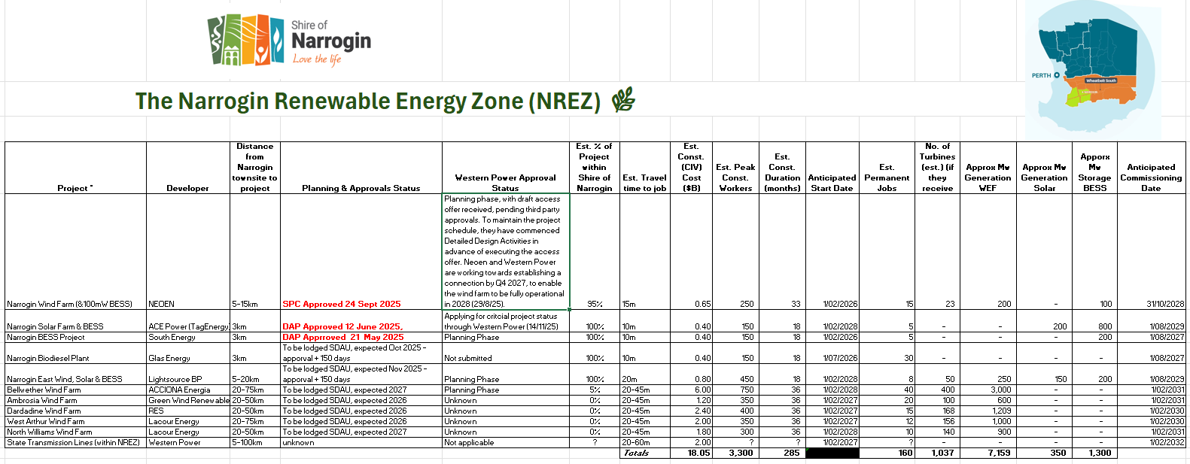
Task: Click the 'Anticipated Commissioning Date' header cell
Action: coord(1150,177)
